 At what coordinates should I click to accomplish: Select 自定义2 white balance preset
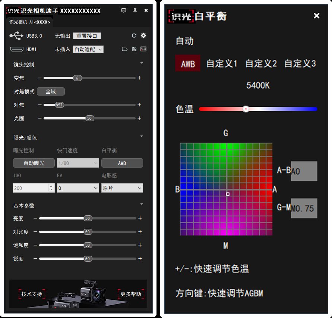click(x=261, y=63)
